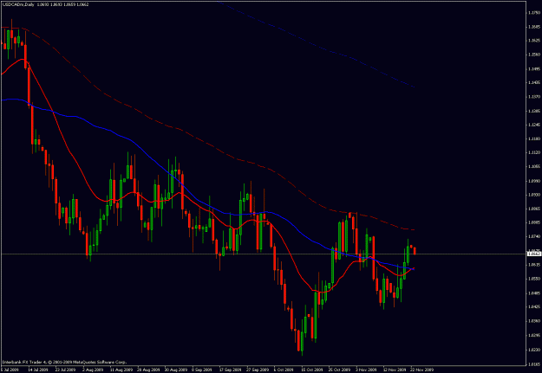Click the 1.1750 price scale label
The height and width of the screenshot is (373, 542).
pos(534,13)
